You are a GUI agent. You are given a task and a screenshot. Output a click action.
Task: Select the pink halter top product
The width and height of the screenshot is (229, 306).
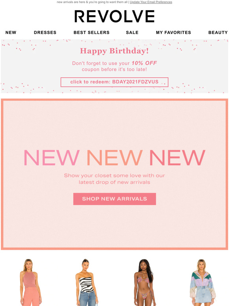(30, 282)
